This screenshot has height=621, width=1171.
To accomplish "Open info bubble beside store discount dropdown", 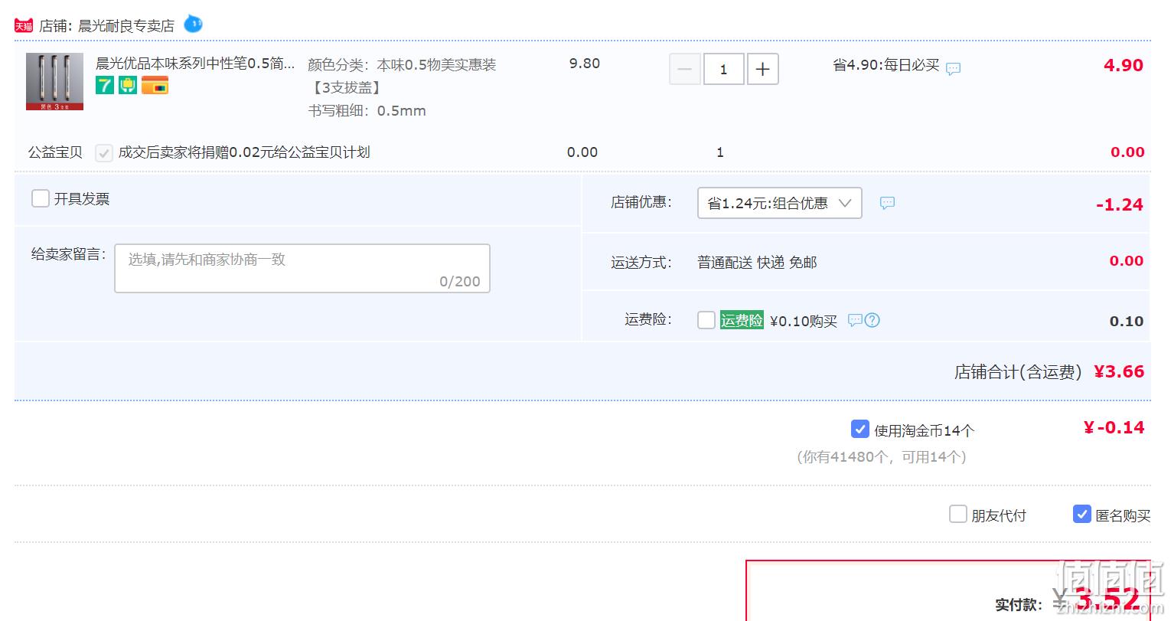I will tap(887, 204).
